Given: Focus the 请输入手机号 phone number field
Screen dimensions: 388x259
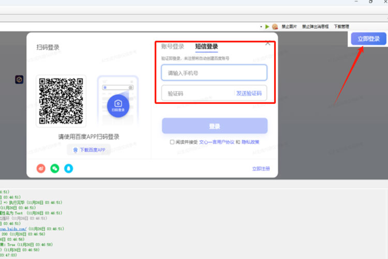Looking at the screenshot, I should click(214, 73).
